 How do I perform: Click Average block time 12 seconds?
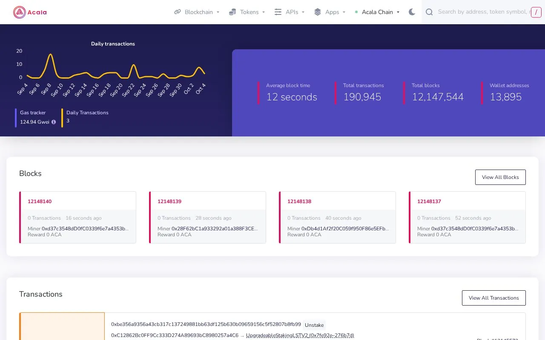(x=292, y=97)
